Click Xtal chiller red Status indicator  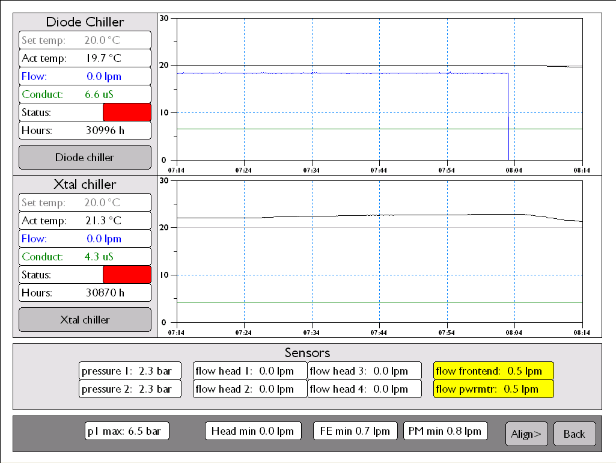point(127,275)
